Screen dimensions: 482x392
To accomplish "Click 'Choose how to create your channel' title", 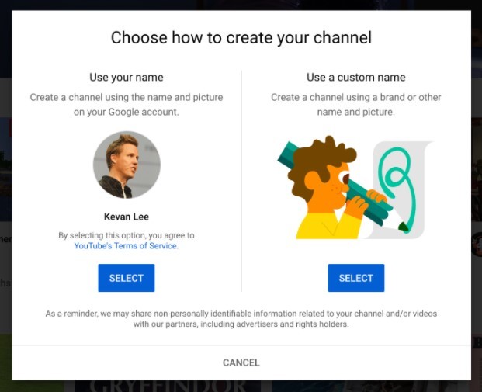I will click(241, 38).
